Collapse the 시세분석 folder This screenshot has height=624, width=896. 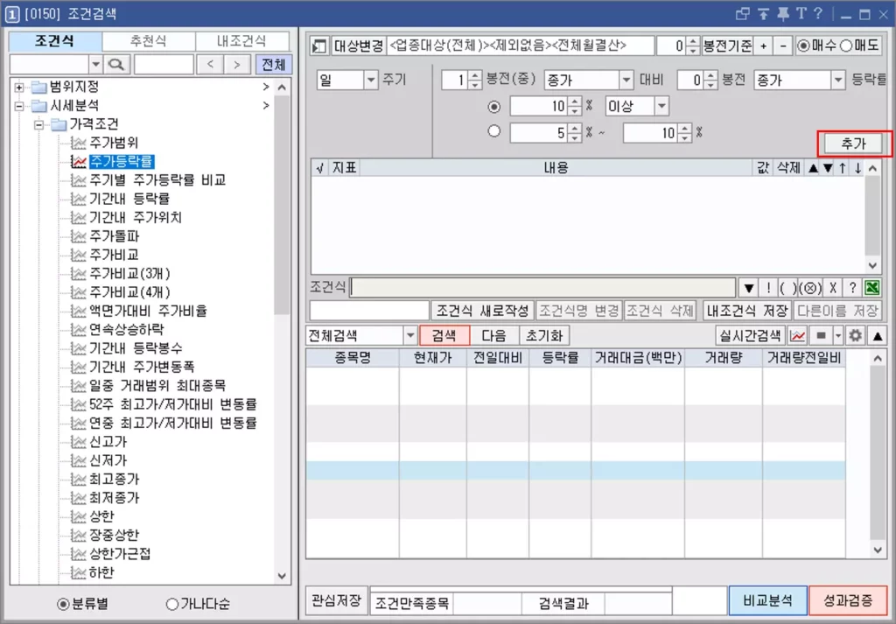pyautogui.click(x=19, y=106)
